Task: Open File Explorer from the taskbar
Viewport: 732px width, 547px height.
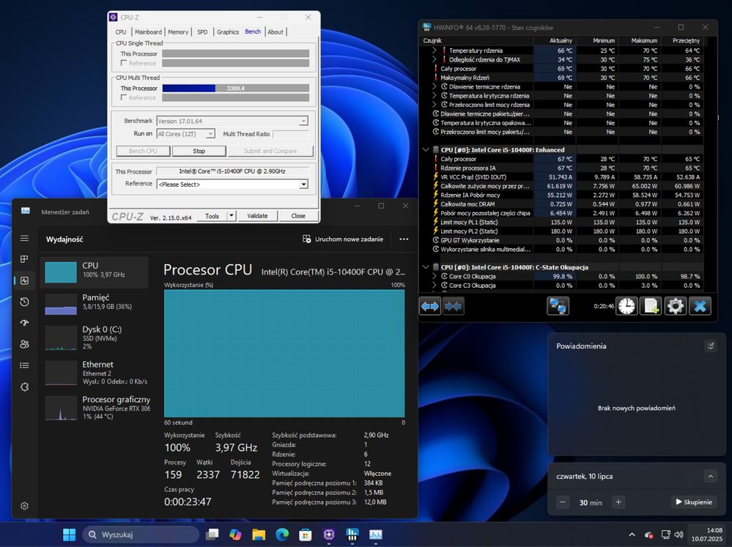Action: 259,535
